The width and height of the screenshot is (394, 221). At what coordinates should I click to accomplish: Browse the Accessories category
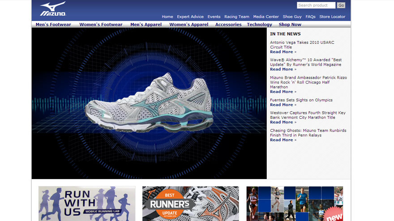pos(228,25)
